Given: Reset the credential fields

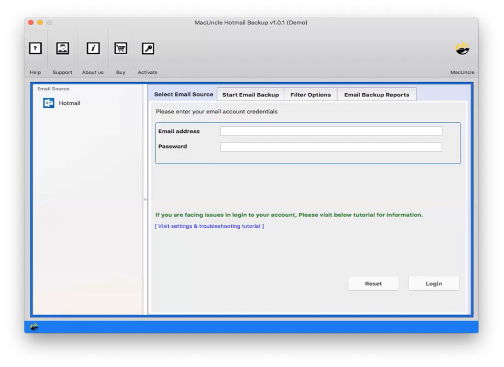Looking at the screenshot, I should (x=373, y=283).
